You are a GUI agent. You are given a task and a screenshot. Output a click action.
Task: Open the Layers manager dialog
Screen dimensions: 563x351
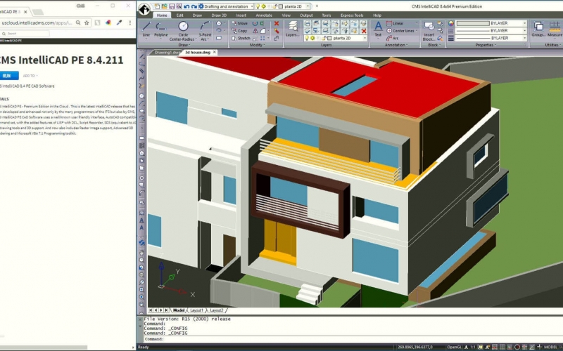point(293,29)
